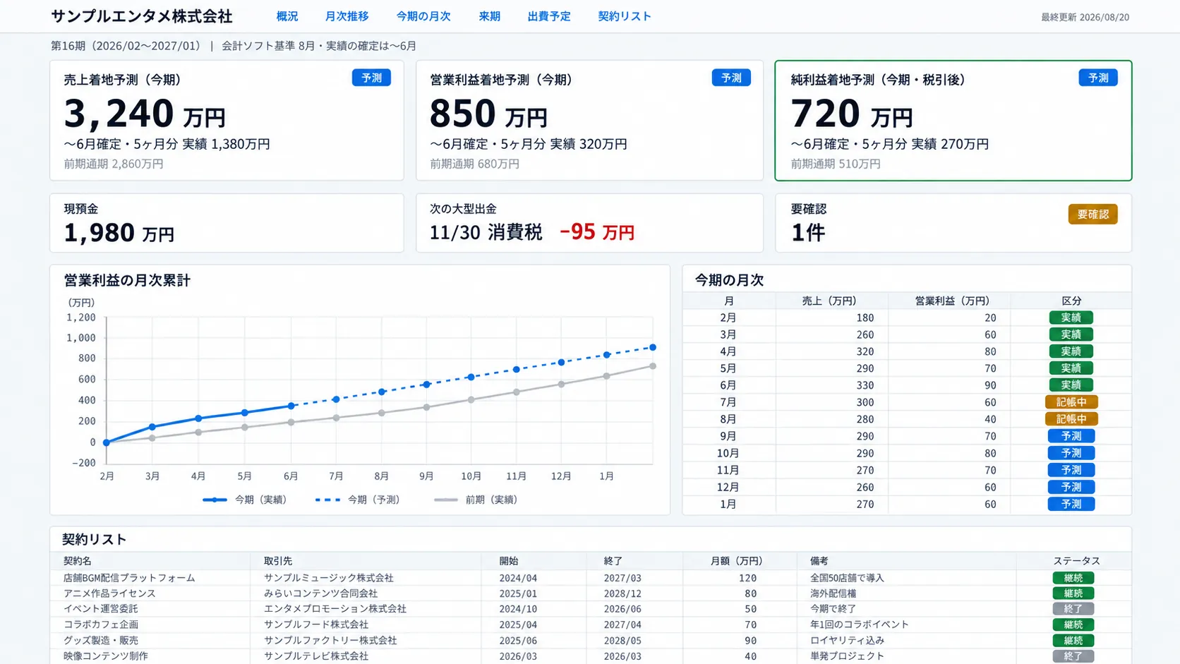Select the 720 万円 net profit value

pyautogui.click(x=852, y=114)
